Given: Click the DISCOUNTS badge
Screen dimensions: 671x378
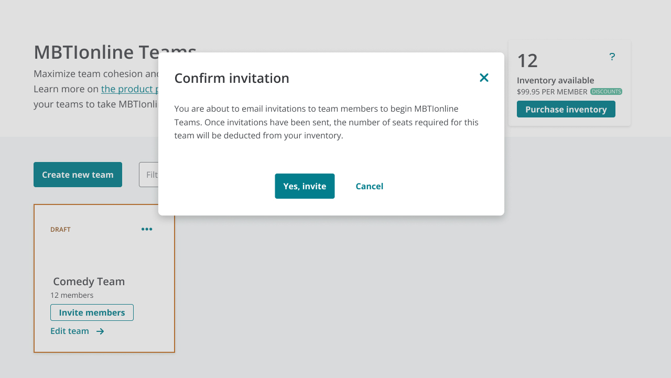Looking at the screenshot, I should pyautogui.click(x=607, y=92).
